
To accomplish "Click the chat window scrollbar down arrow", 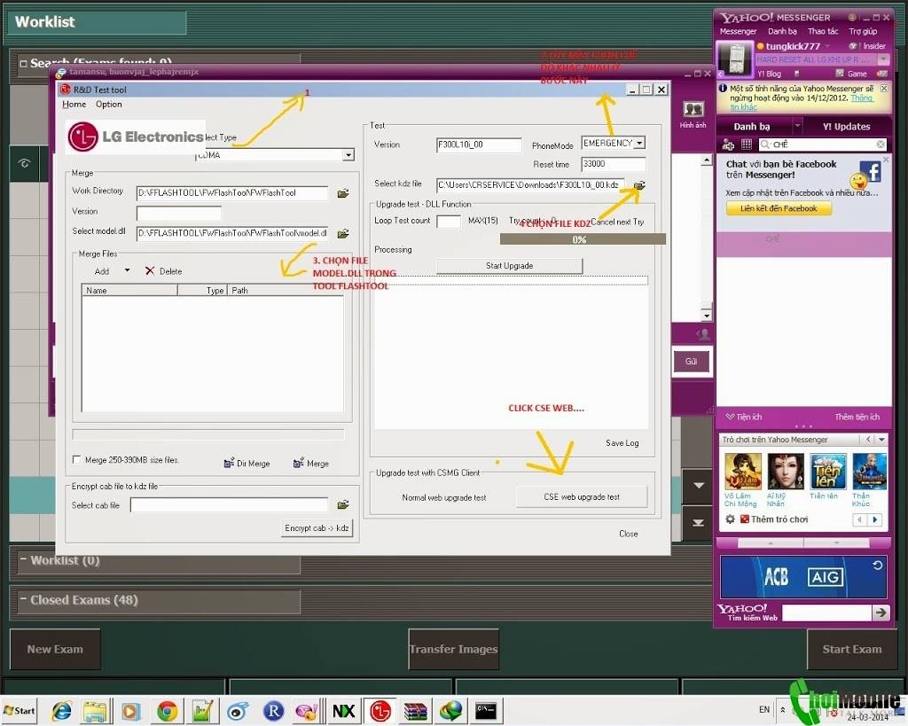I will [x=706, y=315].
